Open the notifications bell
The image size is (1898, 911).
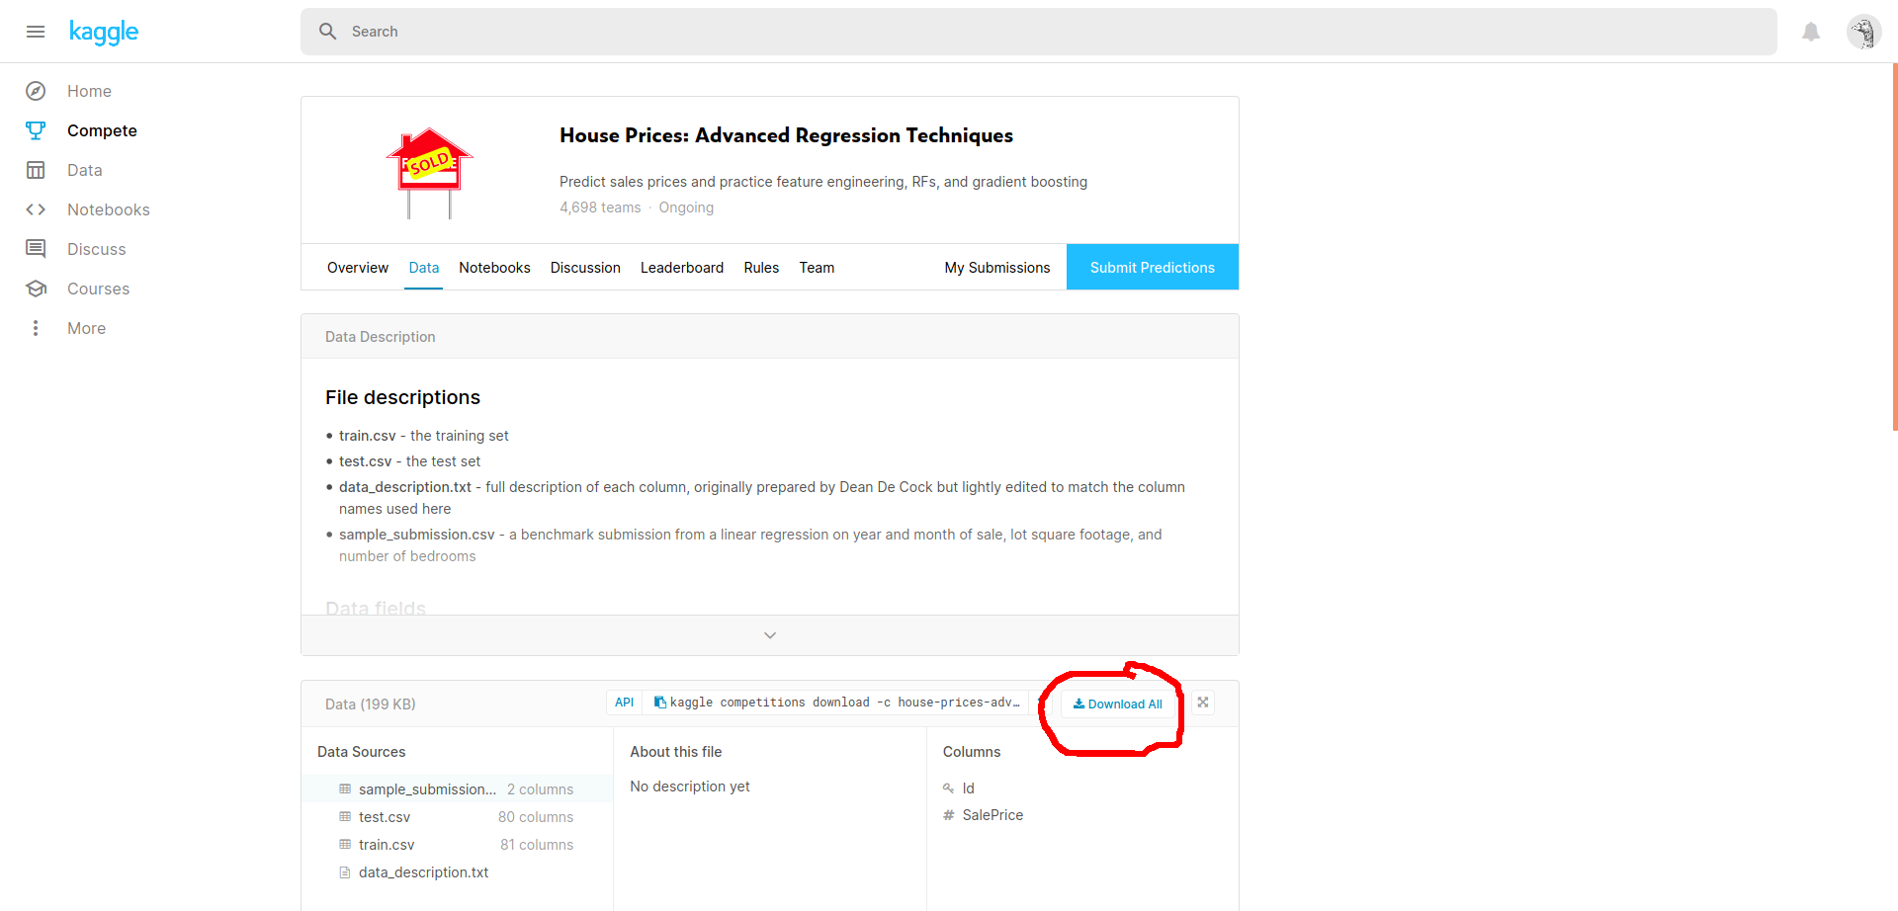pos(1811,32)
